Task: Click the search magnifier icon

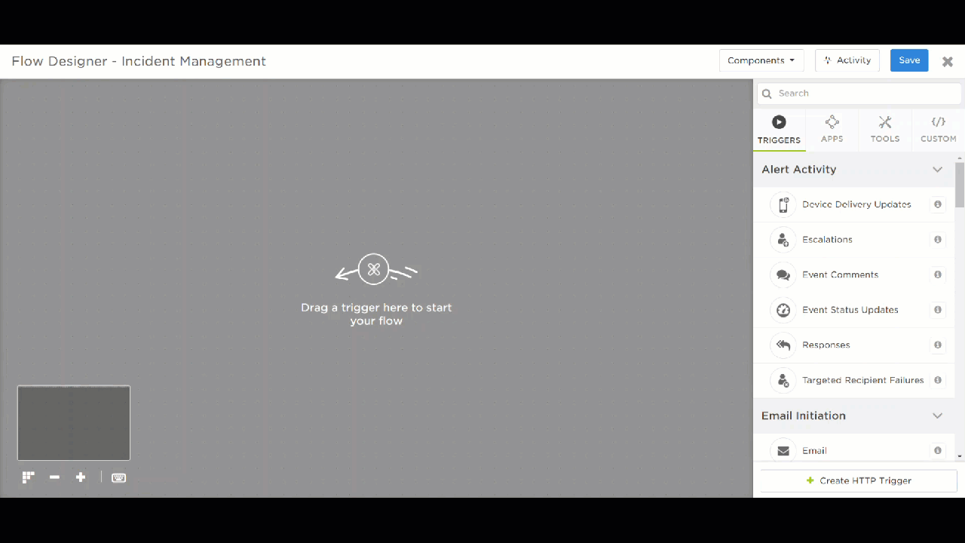Action: (x=767, y=94)
